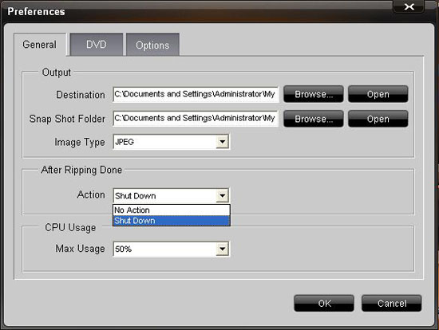Screen dimensions: 439x330
Task: Click the Destination path field
Action: coord(196,94)
